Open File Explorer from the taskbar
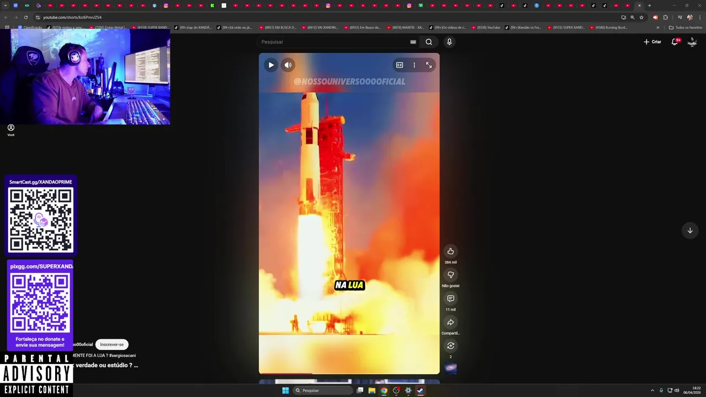This screenshot has height=397, width=706. pyautogui.click(x=372, y=390)
